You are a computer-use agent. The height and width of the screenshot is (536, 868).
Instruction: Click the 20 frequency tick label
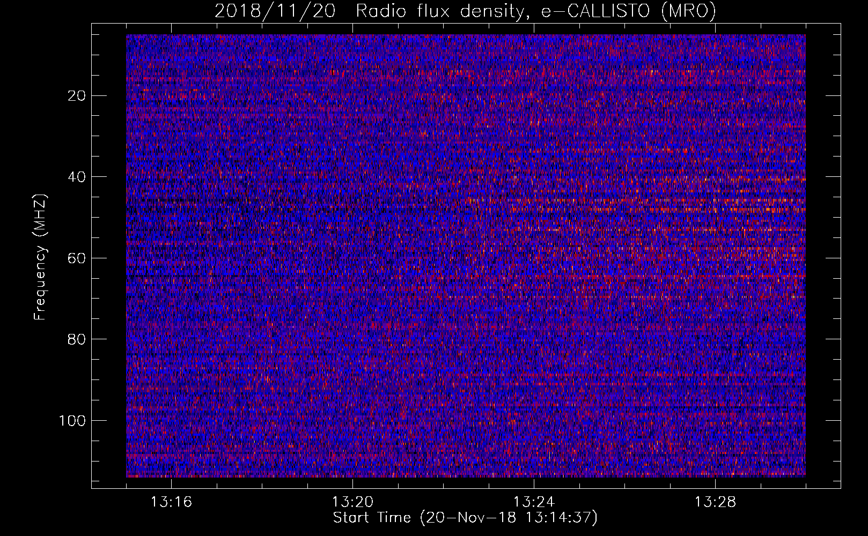pos(77,96)
